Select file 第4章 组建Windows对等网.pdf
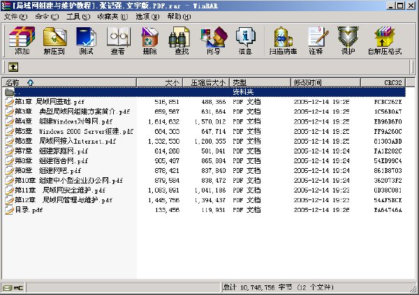The height and width of the screenshot is (295, 419). 64,121
